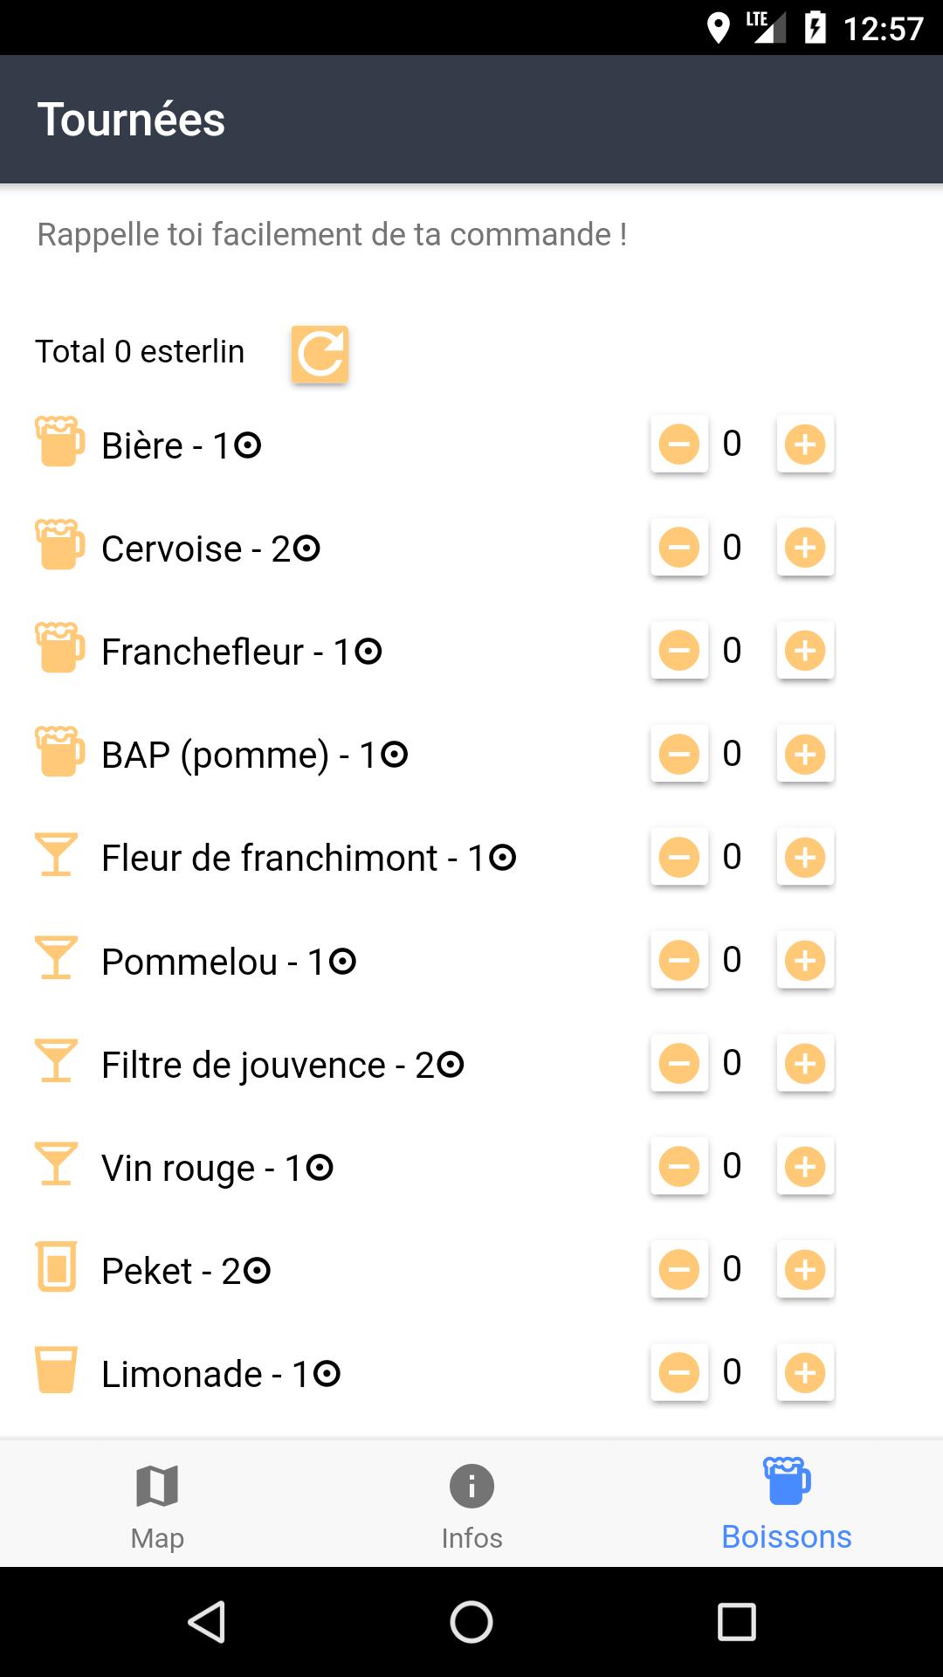Add one Bière with plus button
Image resolution: width=943 pixels, height=1677 pixels.
[805, 444]
